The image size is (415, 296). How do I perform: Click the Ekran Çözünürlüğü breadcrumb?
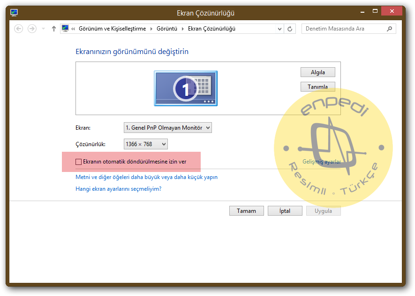(211, 29)
